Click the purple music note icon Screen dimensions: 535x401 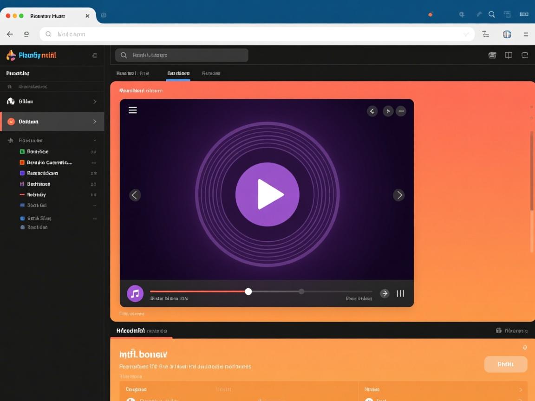[135, 293]
